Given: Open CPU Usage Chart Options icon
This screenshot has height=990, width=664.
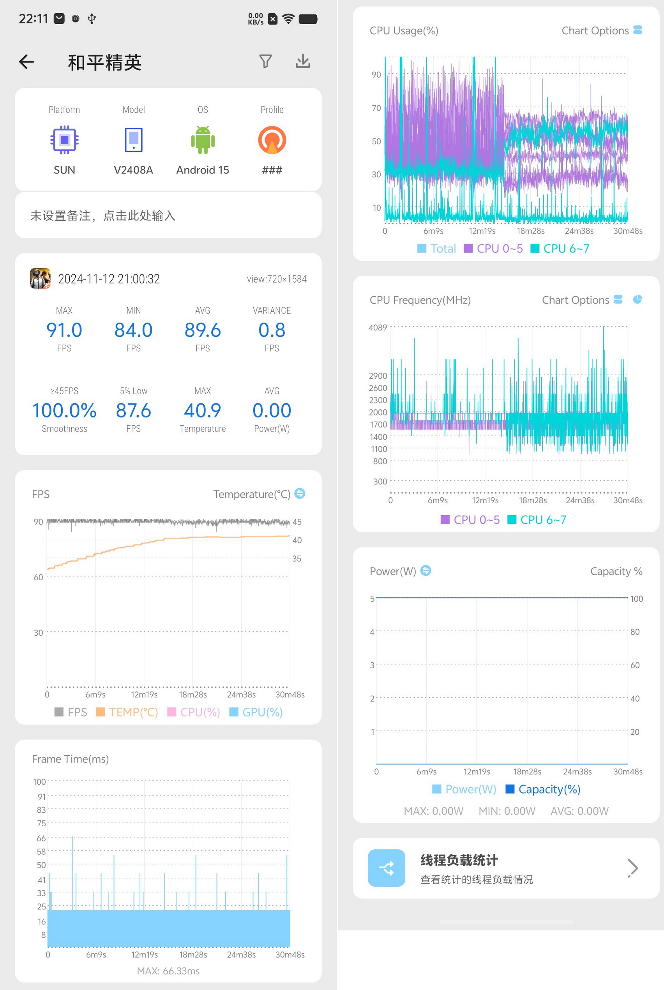Looking at the screenshot, I should (x=638, y=30).
